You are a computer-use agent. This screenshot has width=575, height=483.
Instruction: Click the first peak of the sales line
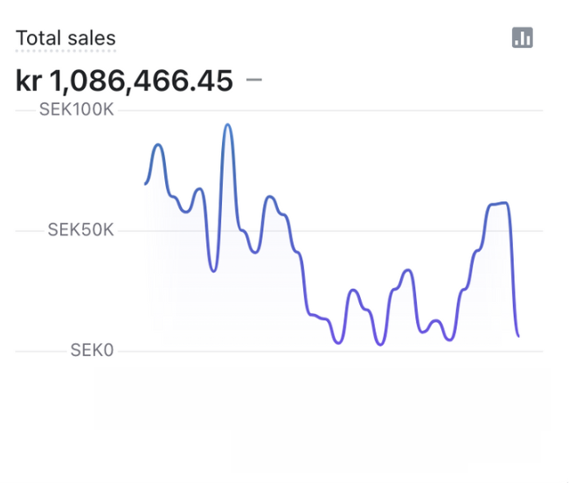[158, 145]
